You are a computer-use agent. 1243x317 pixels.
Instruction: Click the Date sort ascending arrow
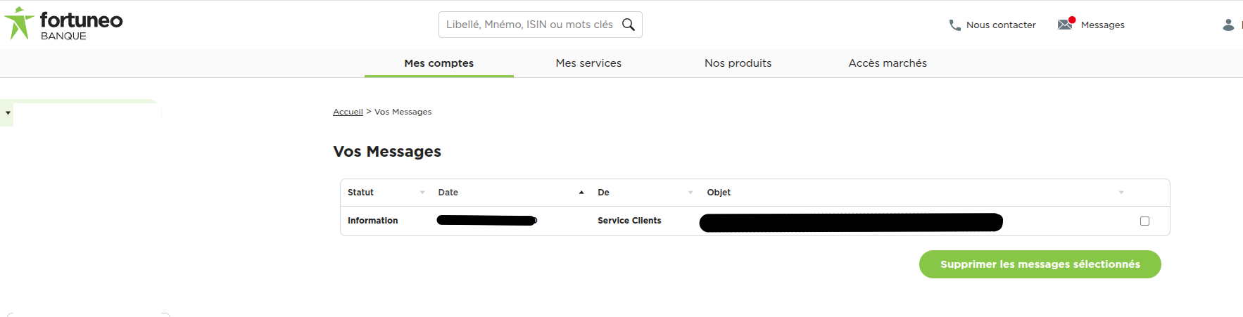[581, 193]
